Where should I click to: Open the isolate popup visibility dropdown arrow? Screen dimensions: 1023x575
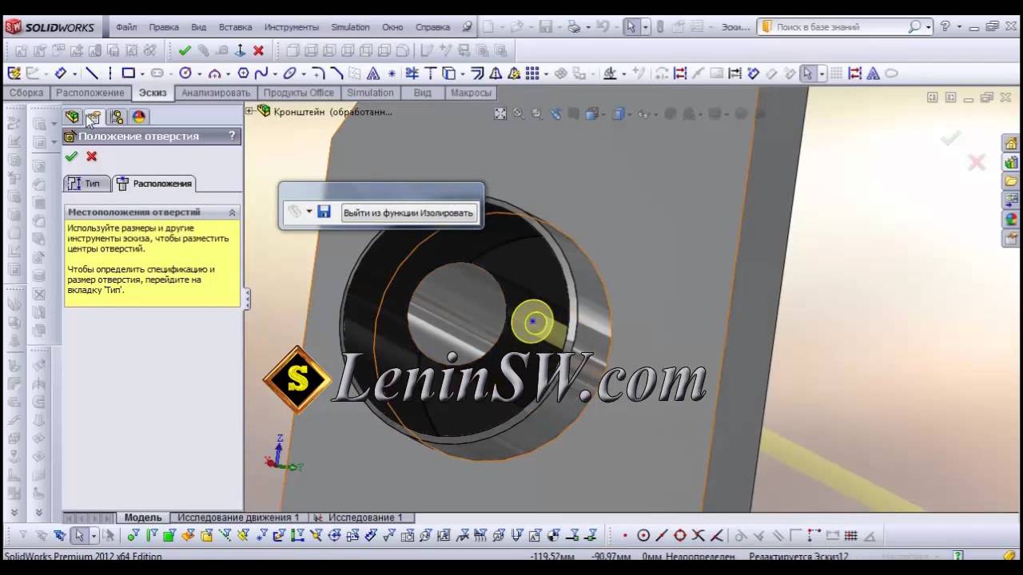(x=309, y=212)
